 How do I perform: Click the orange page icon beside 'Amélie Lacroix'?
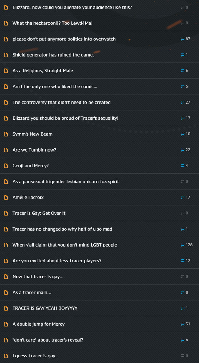point(6,197)
